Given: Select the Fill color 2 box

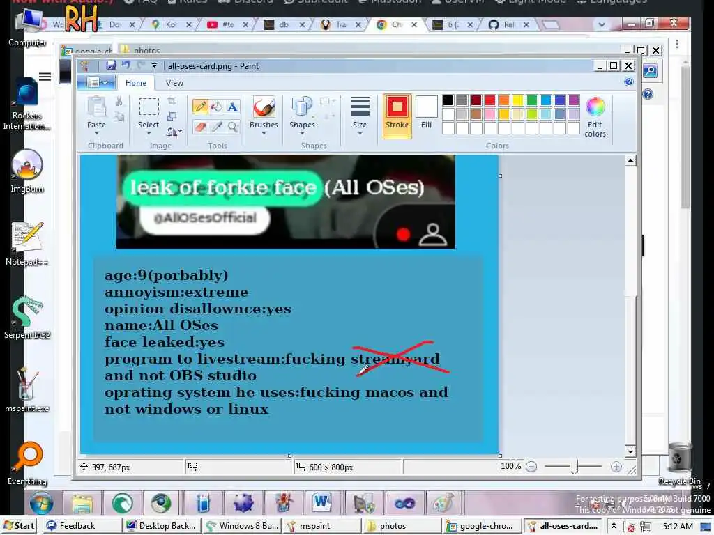Looking at the screenshot, I should (426, 113).
